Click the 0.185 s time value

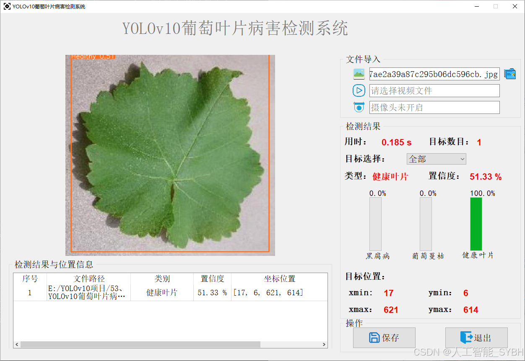[396, 142]
